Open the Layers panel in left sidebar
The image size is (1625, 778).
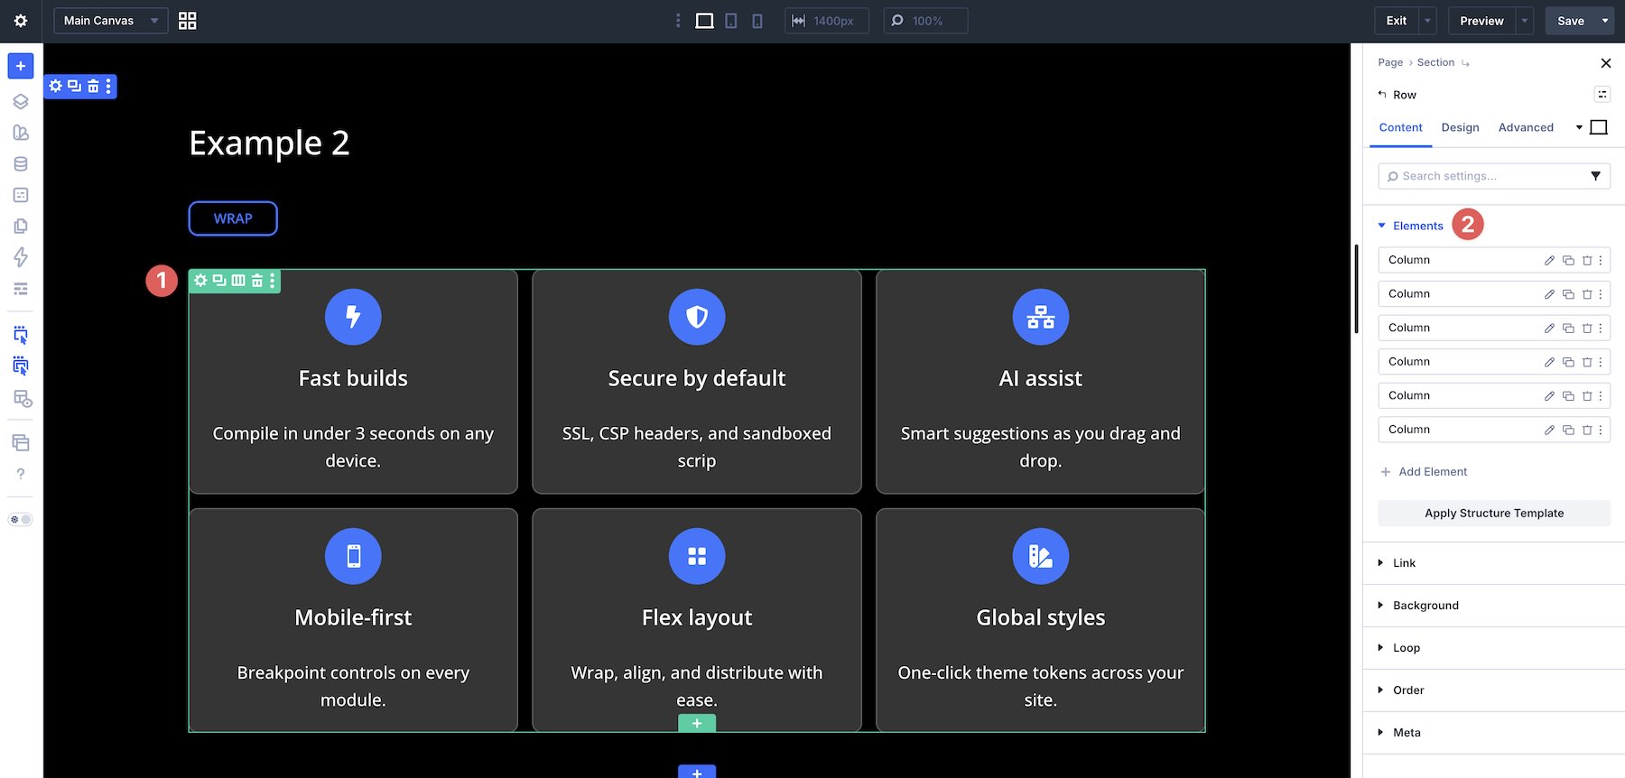click(x=21, y=101)
